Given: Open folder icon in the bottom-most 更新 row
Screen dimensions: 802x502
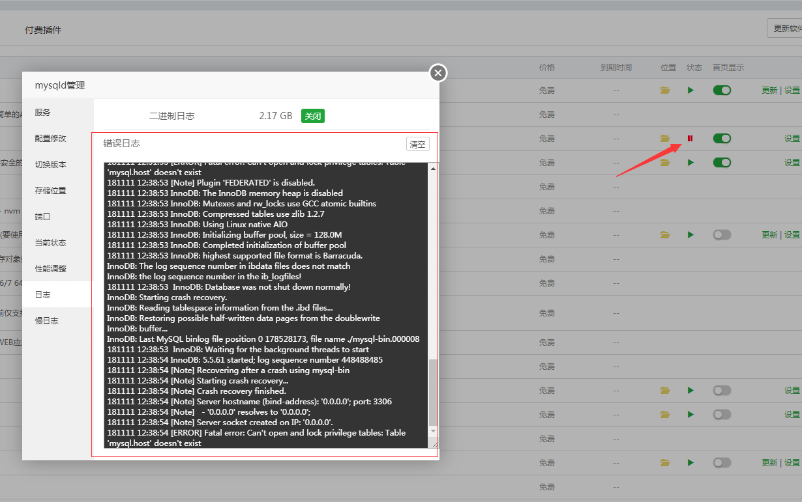Looking at the screenshot, I should click(665, 462).
